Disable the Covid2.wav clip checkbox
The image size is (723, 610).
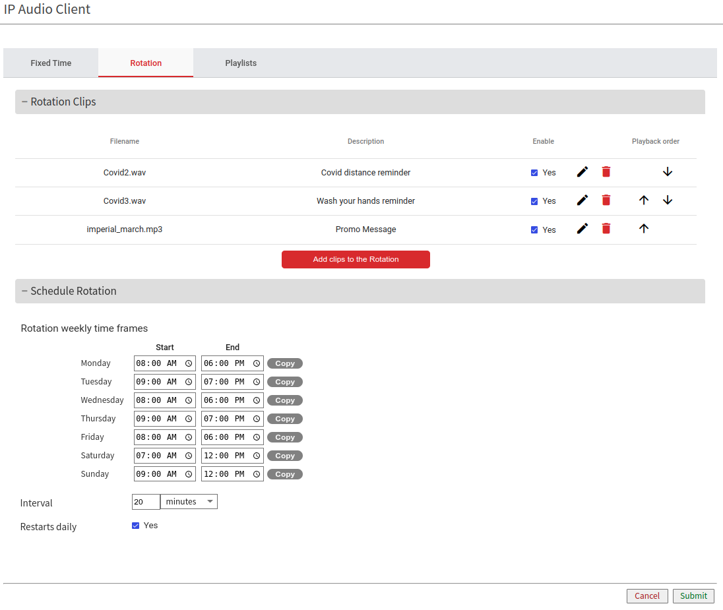pyautogui.click(x=534, y=173)
